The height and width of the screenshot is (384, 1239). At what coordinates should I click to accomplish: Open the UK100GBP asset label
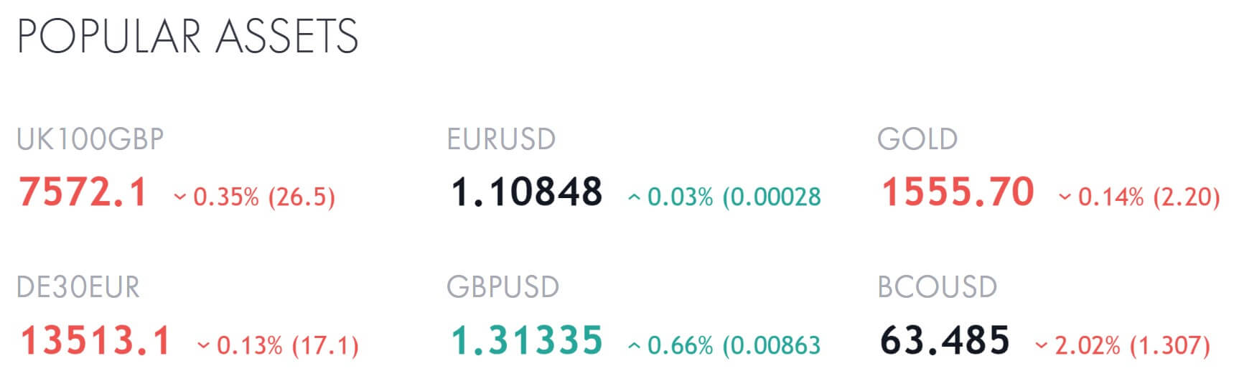pyautogui.click(x=90, y=139)
